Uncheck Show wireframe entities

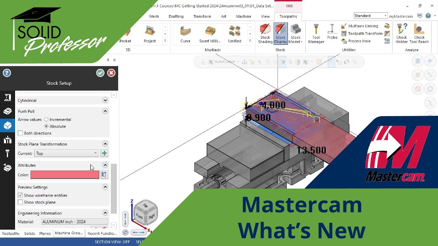20,195
